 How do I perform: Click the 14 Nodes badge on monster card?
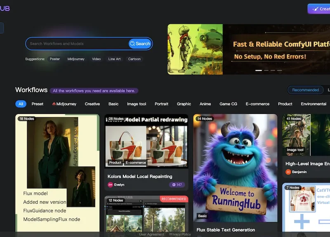tap(205, 119)
